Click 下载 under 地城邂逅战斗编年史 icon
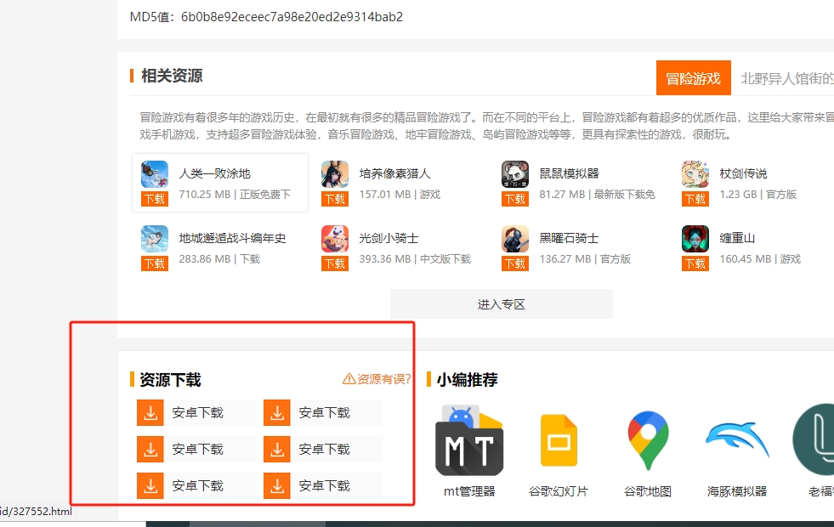The height and width of the screenshot is (527, 834). click(x=154, y=263)
